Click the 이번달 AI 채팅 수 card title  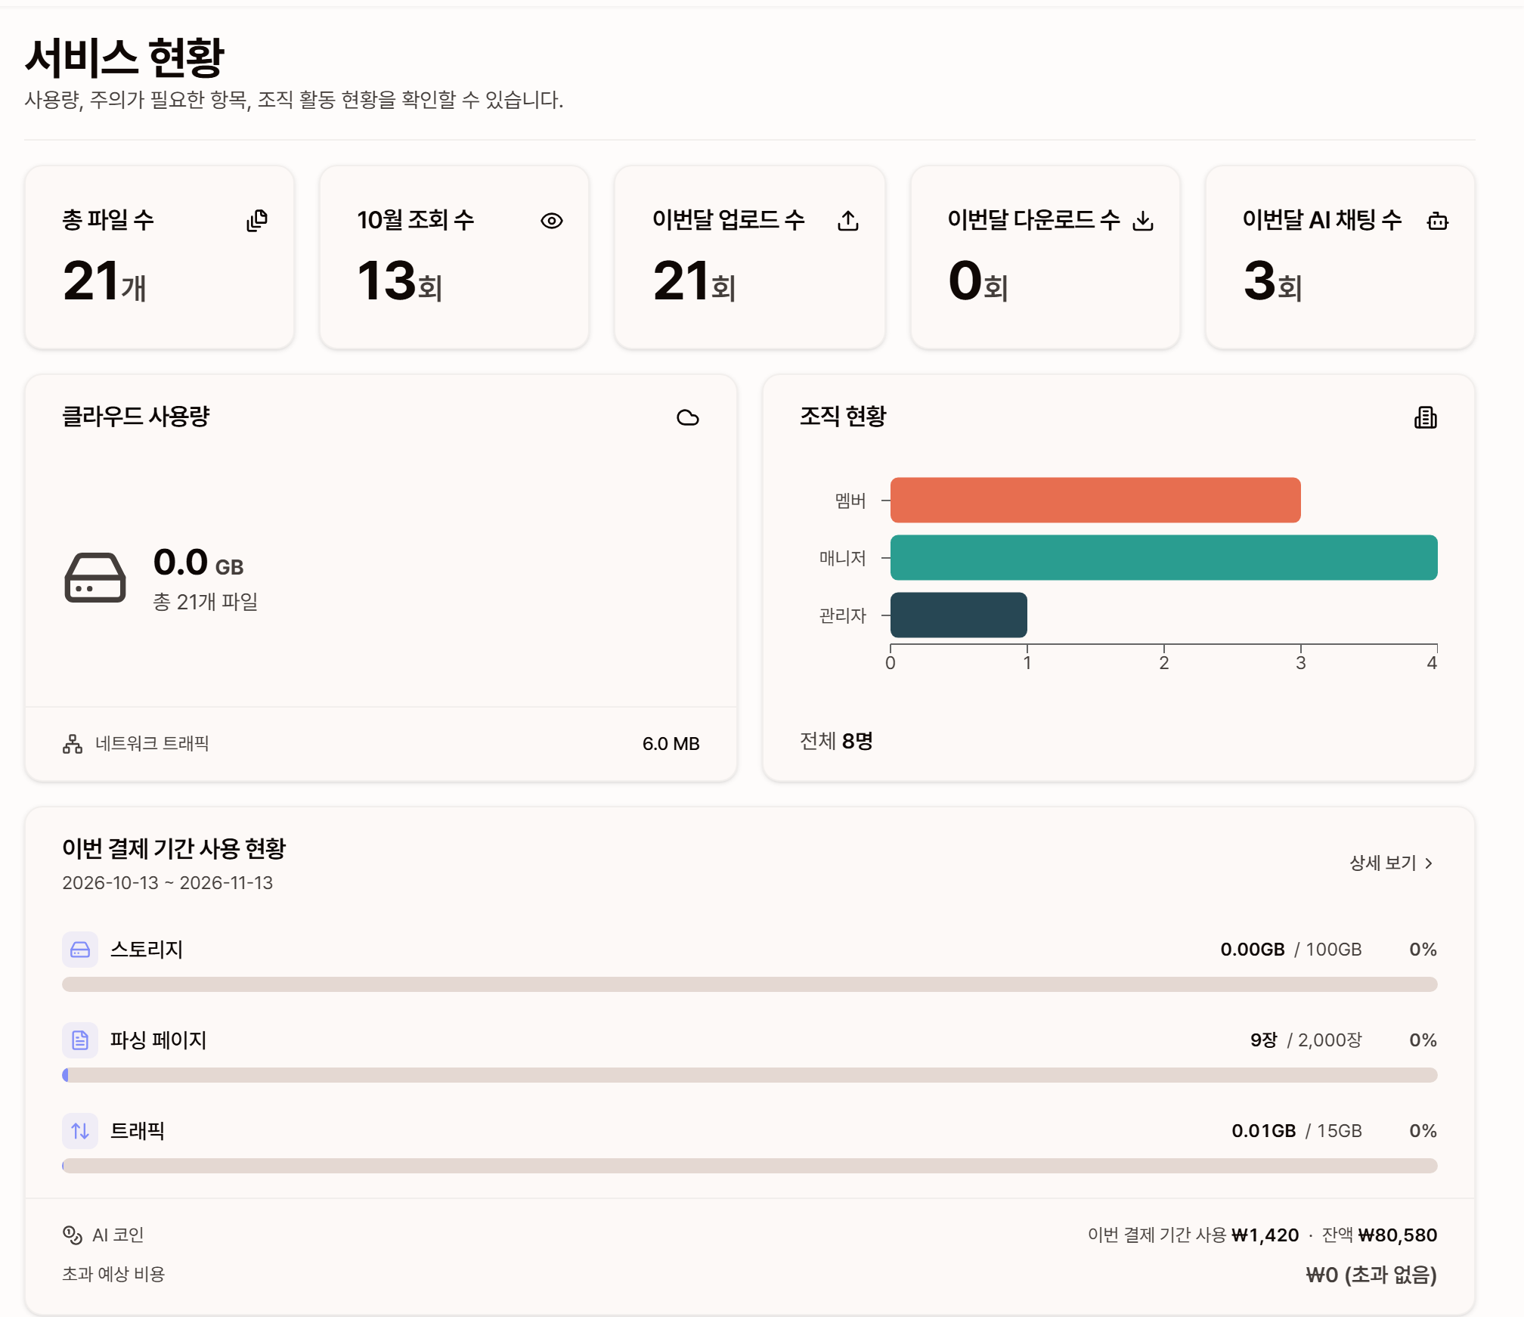coord(1322,220)
